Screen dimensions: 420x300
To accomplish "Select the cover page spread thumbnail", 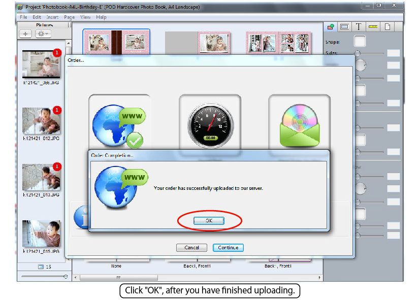I will point(116,43).
